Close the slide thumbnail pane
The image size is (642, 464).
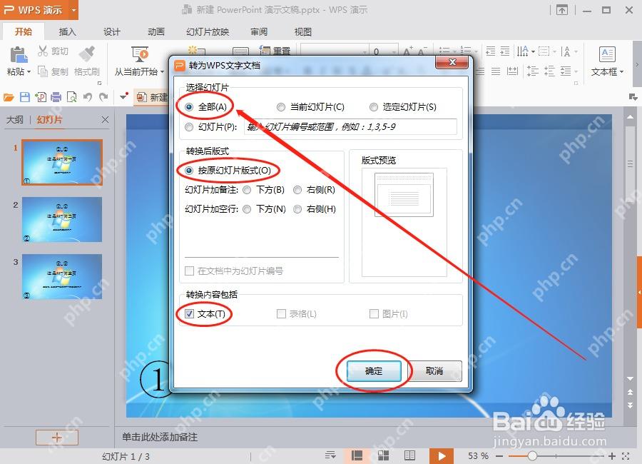(106, 120)
